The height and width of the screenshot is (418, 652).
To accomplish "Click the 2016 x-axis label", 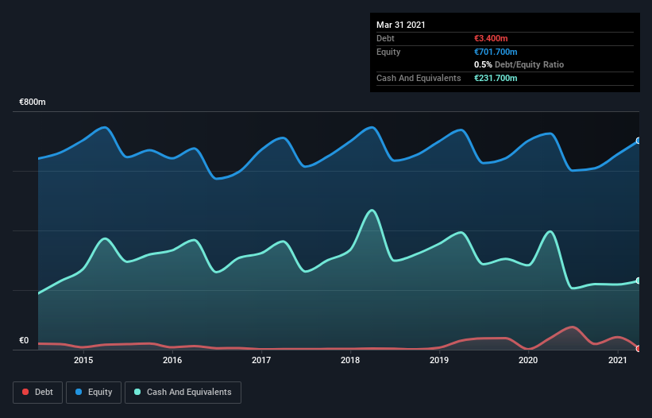I will click(x=172, y=360).
